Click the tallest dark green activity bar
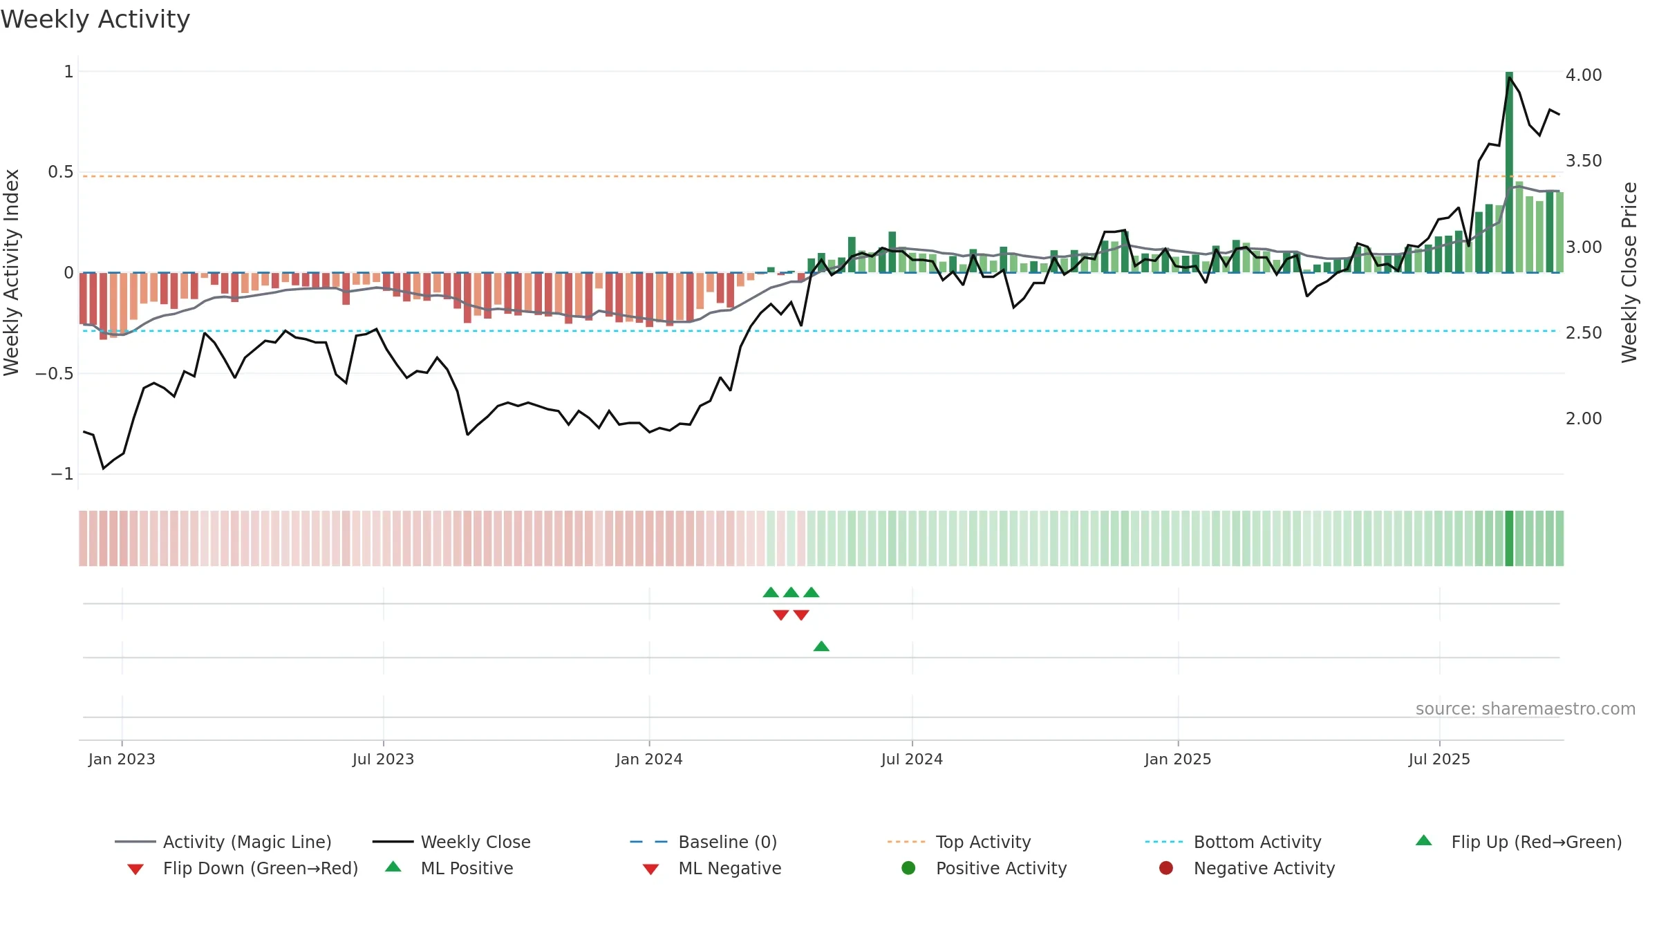Image resolution: width=1659 pixels, height=933 pixels. click(1509, 172)
